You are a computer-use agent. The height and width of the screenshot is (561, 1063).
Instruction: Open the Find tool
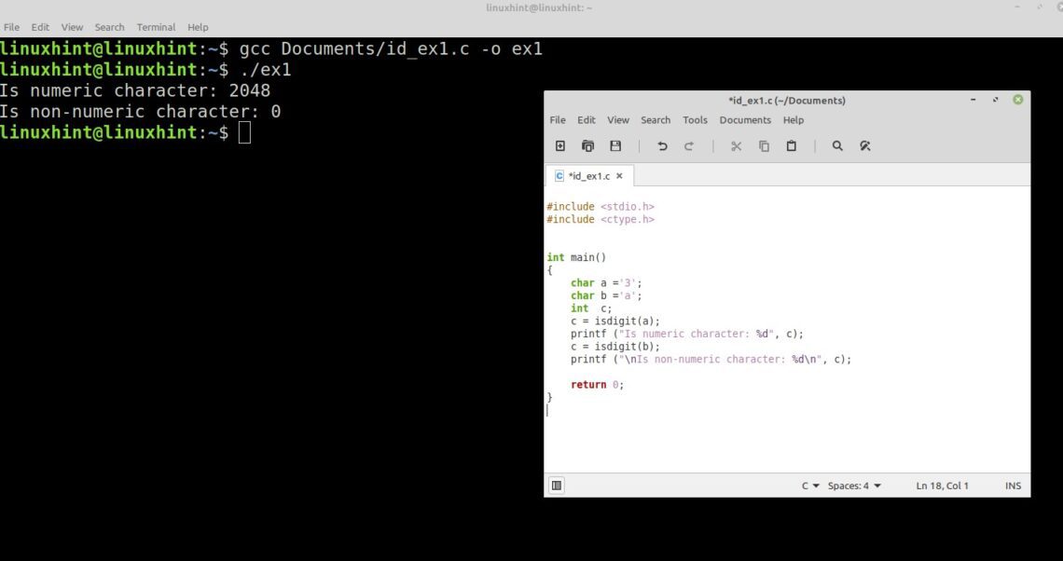coord(837,145)
